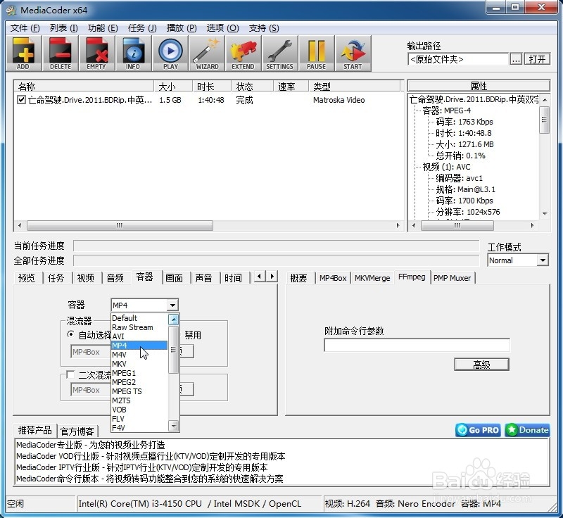Screen dimensions: 563x518
Task: Choose MKV container option
Action: click(x=139, y=364)
